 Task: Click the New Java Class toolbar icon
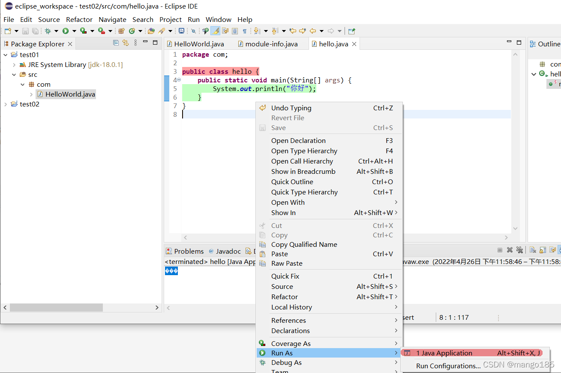click(132, 31)
